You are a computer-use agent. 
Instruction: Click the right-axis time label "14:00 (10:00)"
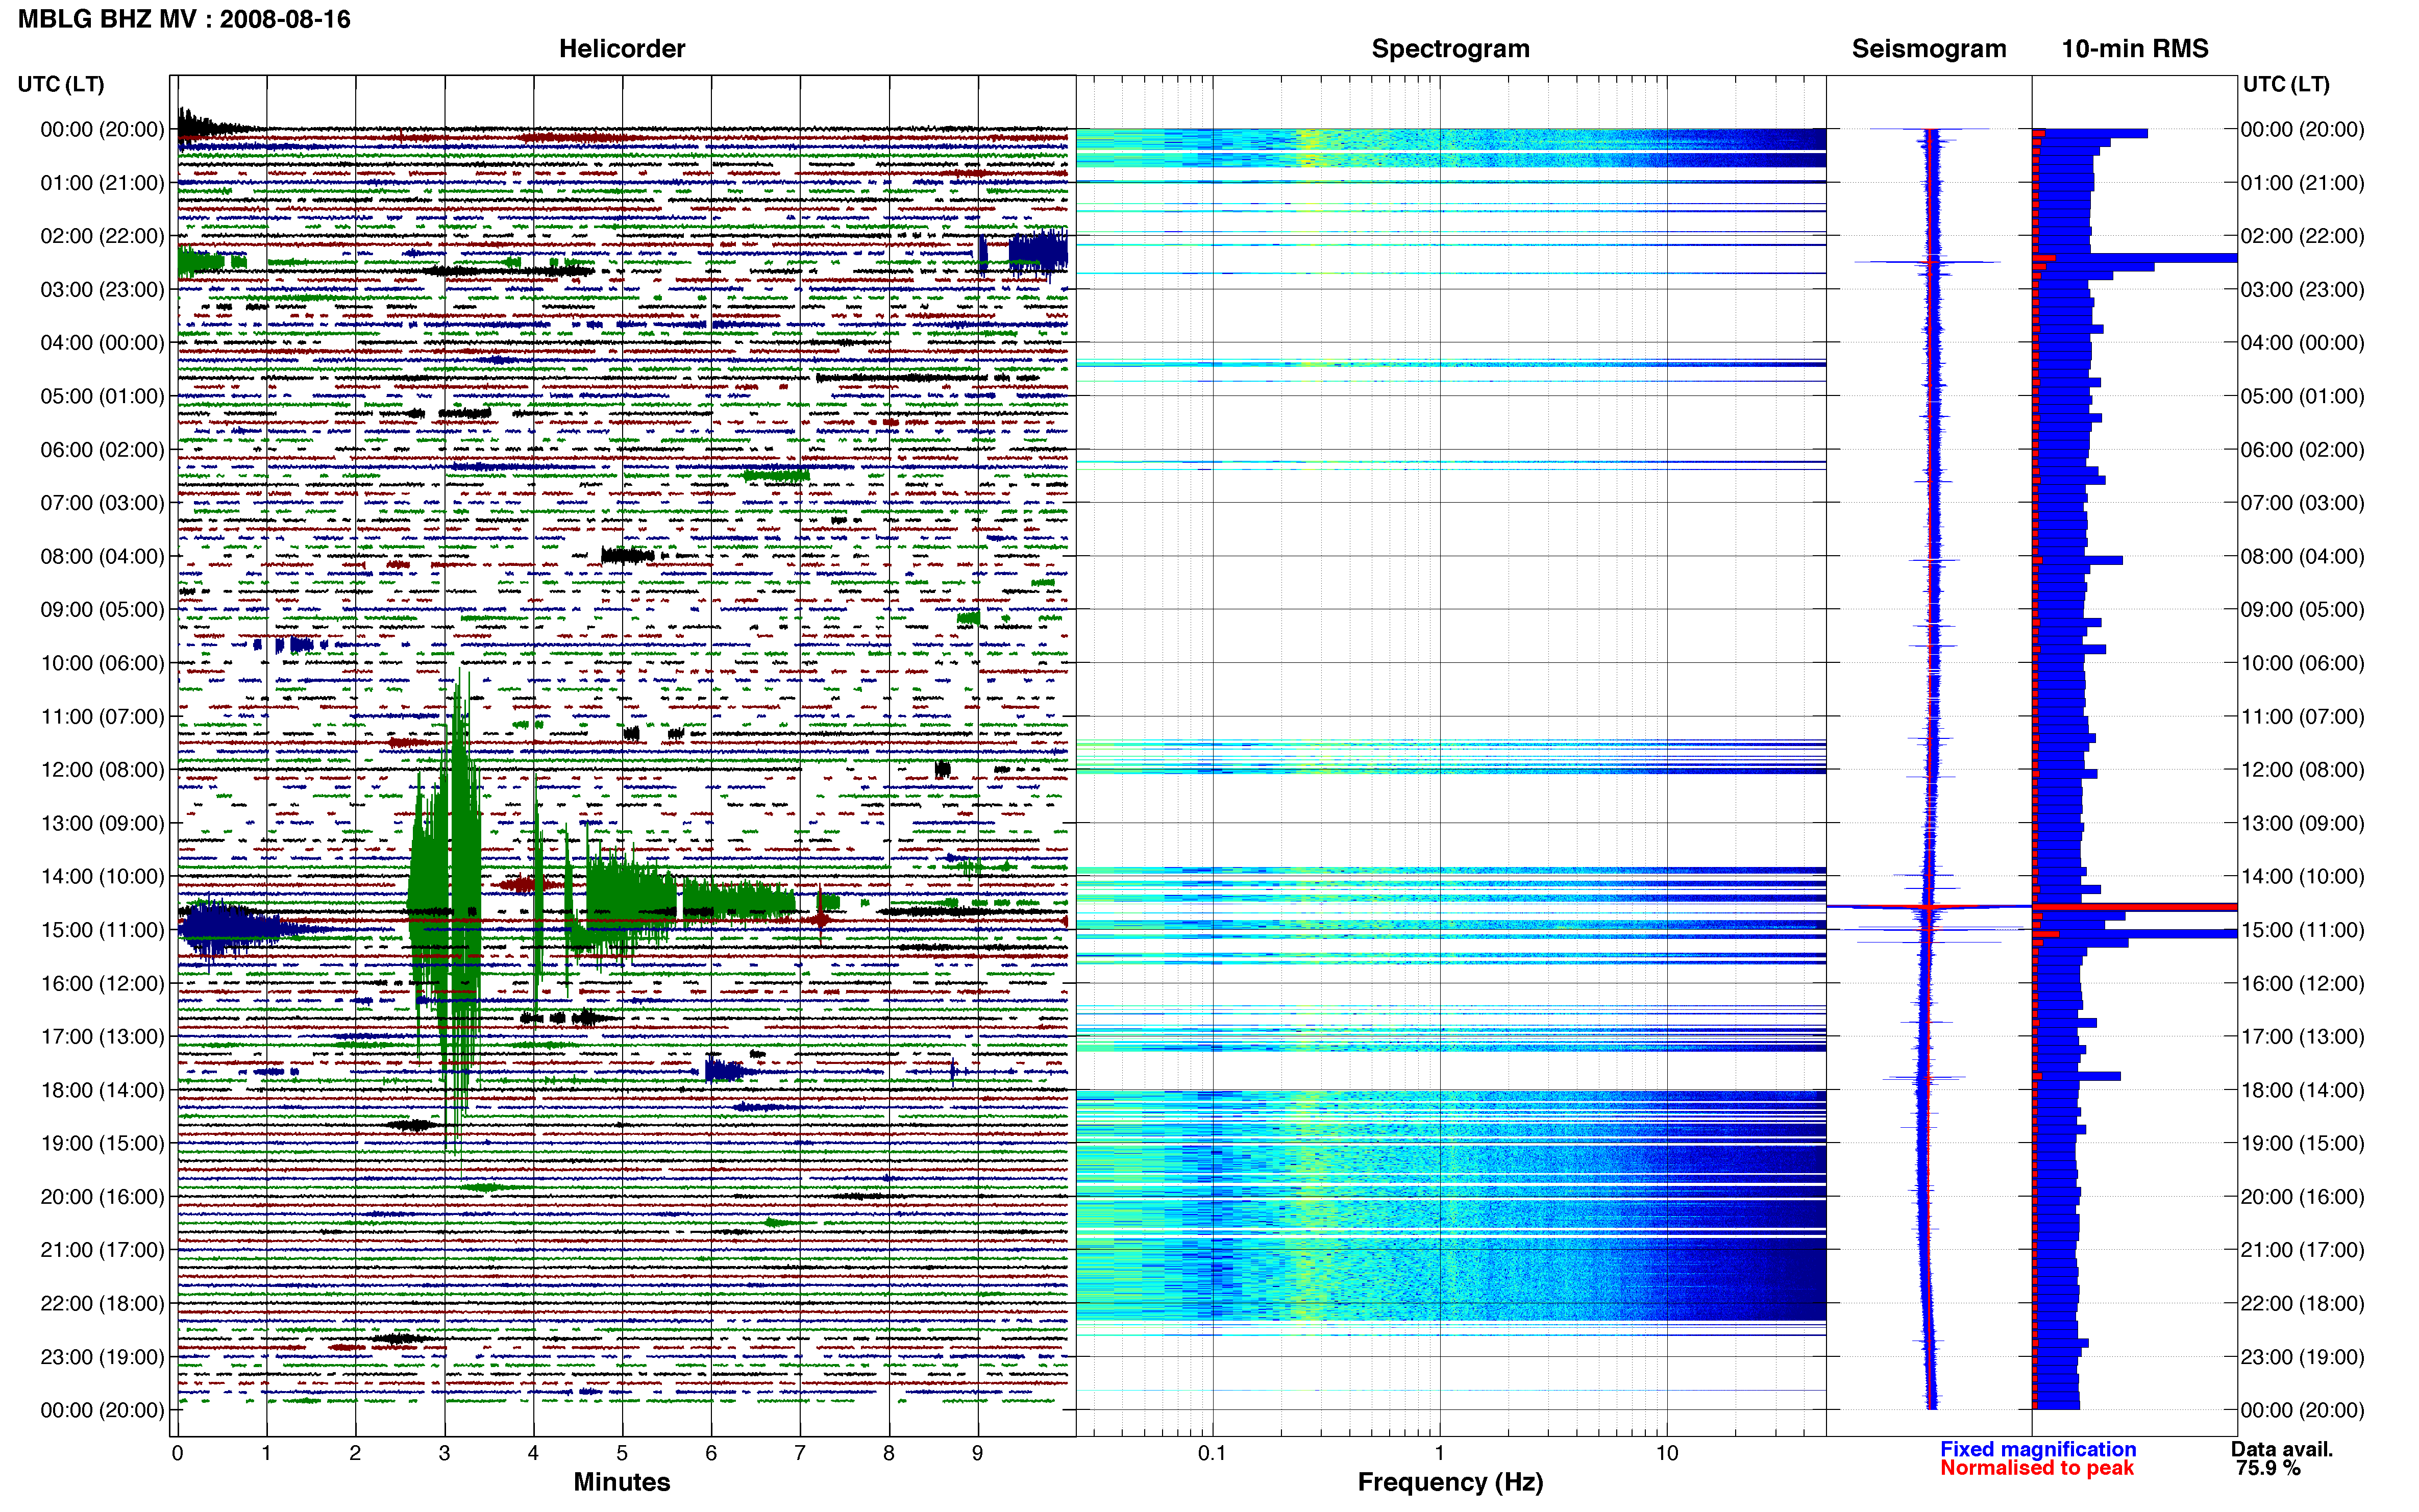click(x=2302, y=877)
